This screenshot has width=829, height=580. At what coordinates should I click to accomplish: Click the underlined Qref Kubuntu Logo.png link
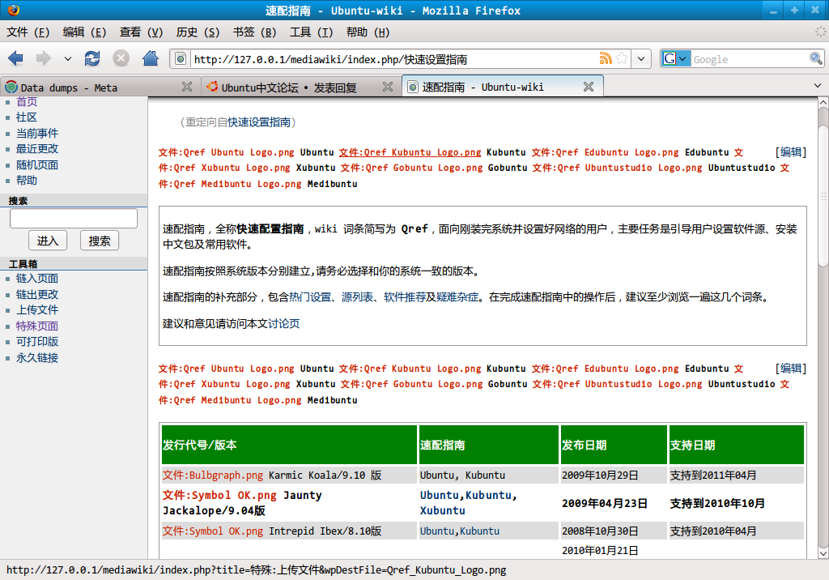410,152
